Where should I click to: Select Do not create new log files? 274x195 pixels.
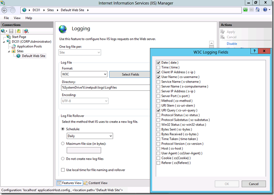[63, 159]
